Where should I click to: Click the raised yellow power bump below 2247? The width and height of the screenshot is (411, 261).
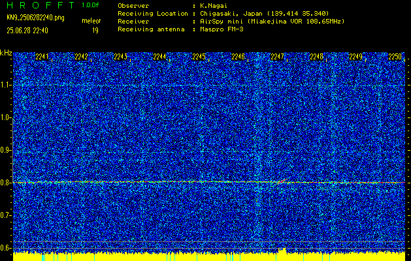[x=282, y=251]
